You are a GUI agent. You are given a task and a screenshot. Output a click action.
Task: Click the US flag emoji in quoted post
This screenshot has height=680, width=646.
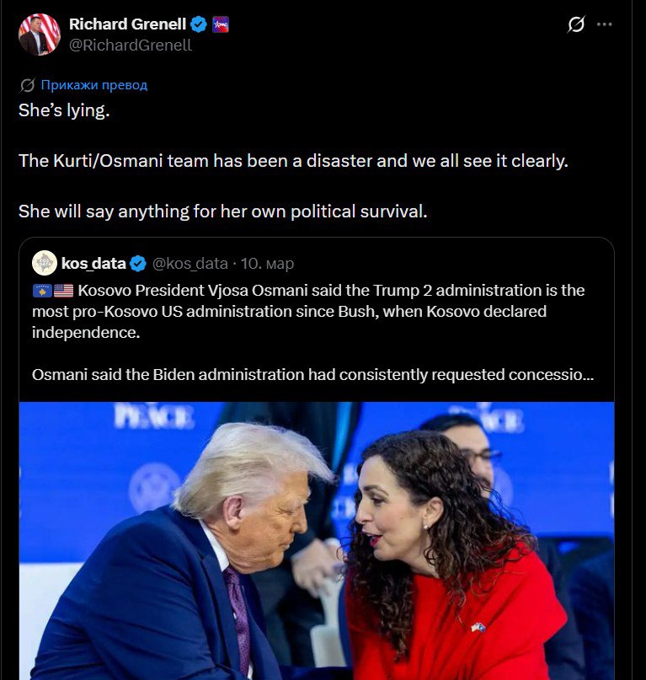64,291
